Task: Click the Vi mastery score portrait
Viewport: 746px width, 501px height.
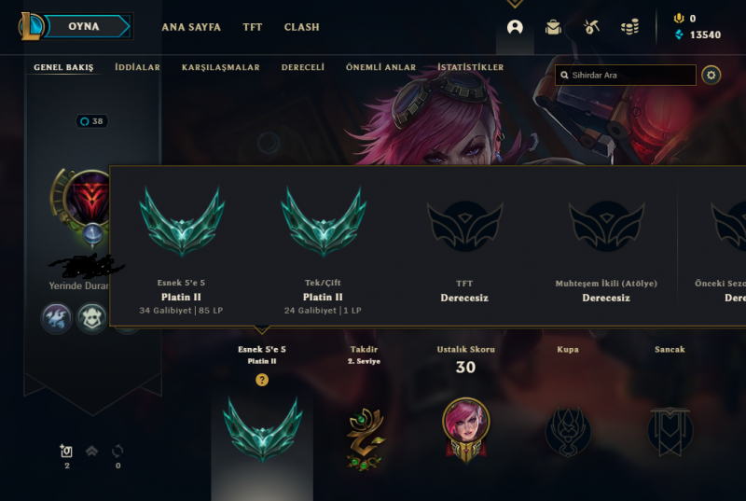Action: [x=465, y=430]
